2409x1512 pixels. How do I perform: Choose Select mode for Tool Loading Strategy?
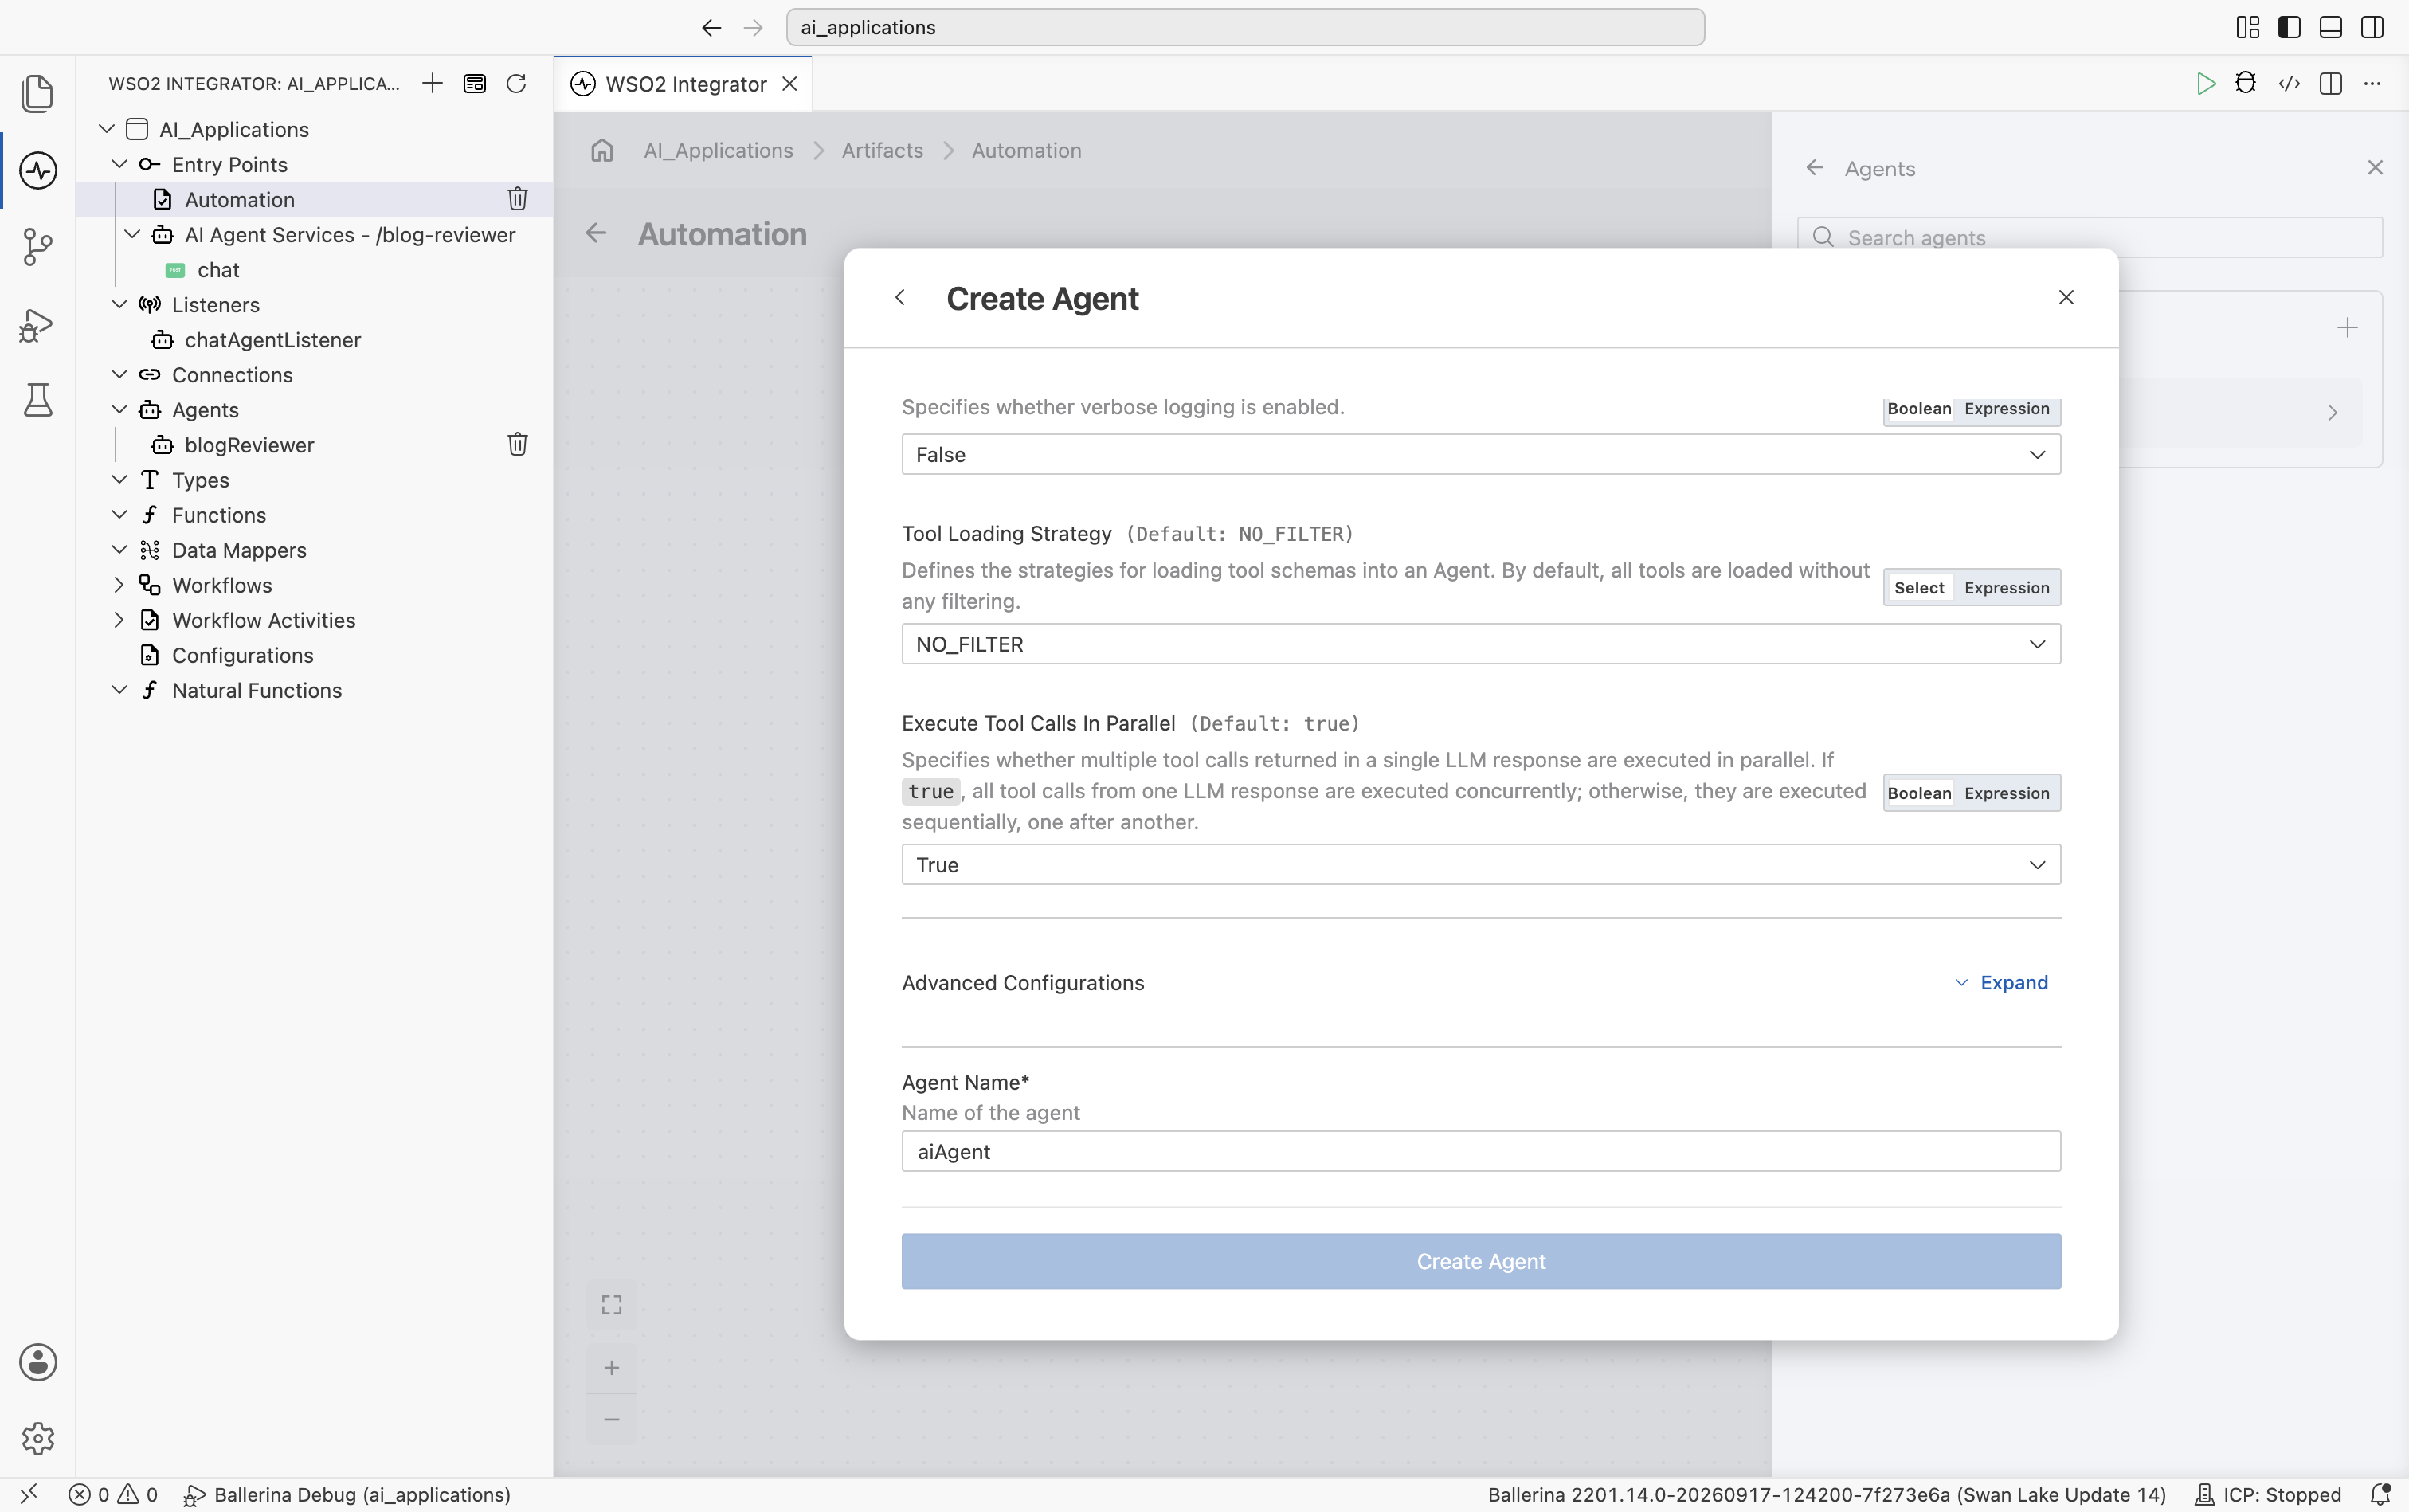click(x=1918, y=587)
